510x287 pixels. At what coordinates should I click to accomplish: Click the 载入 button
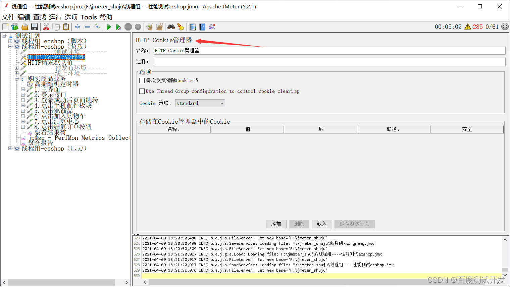coord(322,224)
